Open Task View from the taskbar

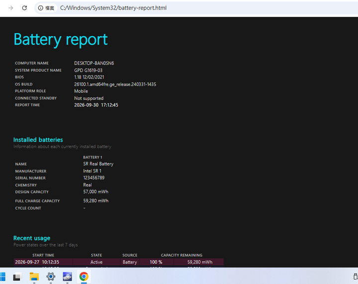coord(17,277)
